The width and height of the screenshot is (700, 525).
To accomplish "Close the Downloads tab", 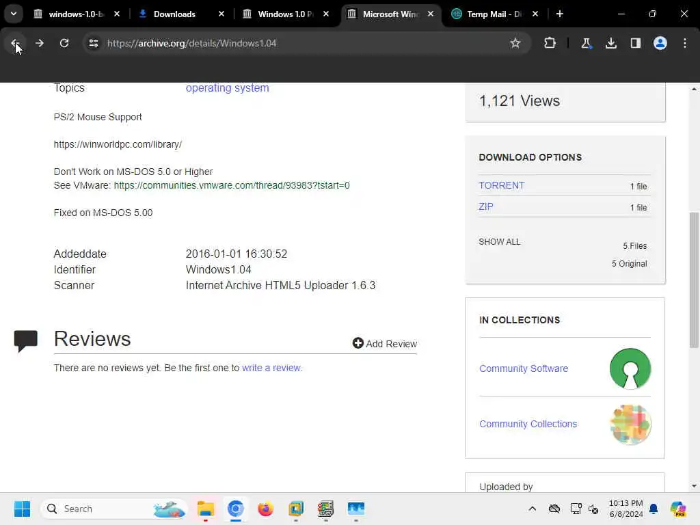I will 221,14.
